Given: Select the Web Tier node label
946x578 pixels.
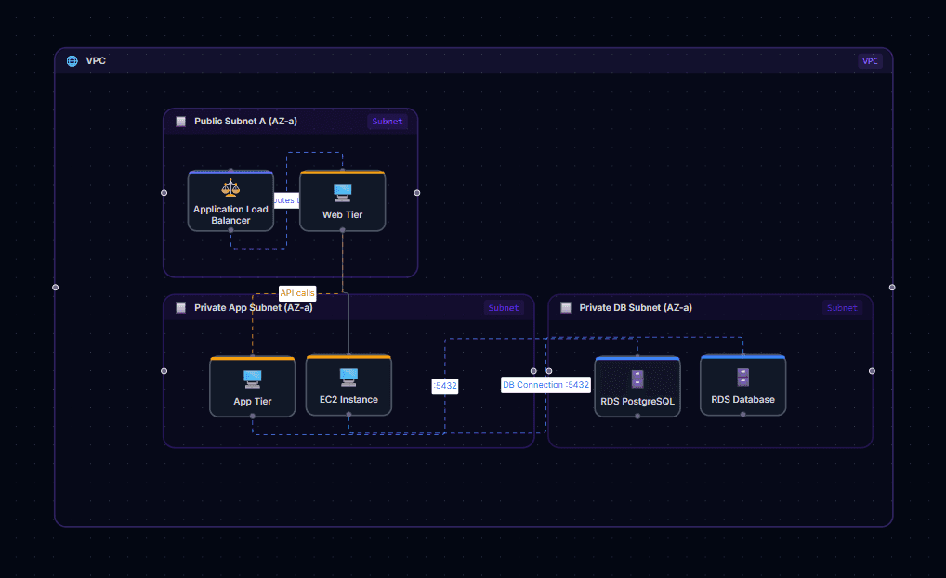Looking at the screenshot, I should [x=342, y=215].
